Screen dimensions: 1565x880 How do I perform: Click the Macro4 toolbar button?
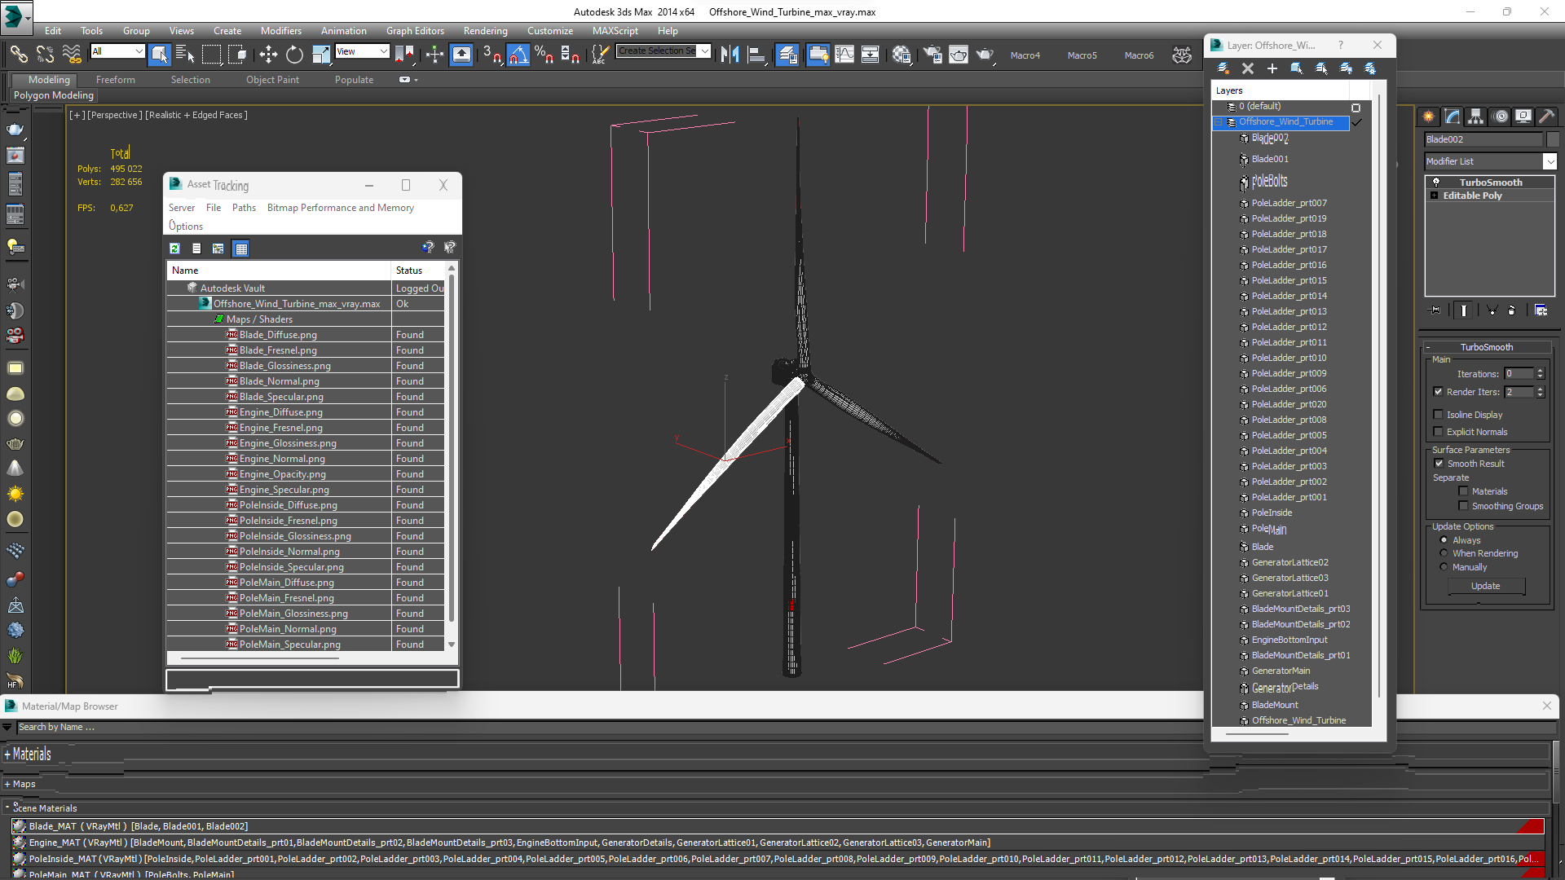[x=1025, y=55]
